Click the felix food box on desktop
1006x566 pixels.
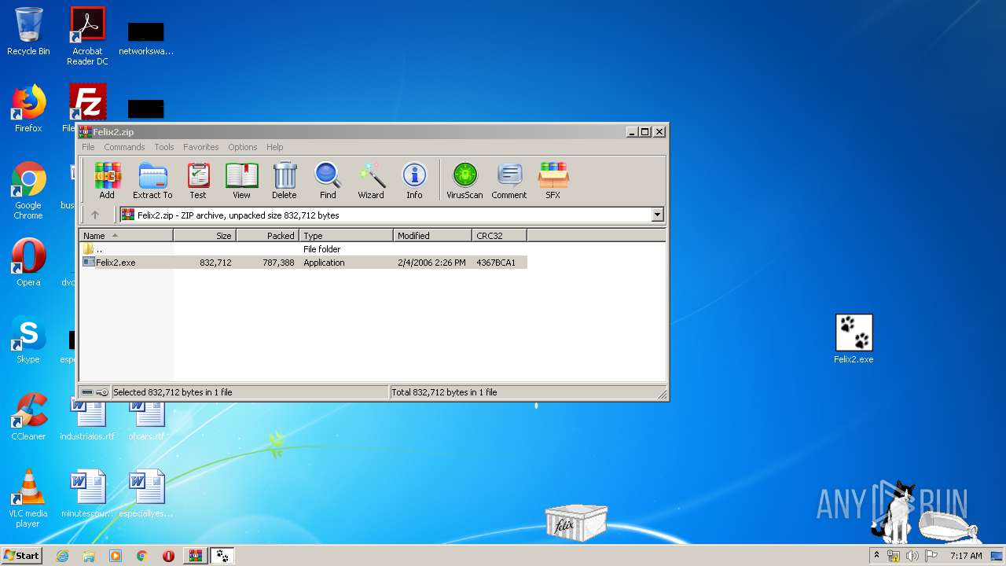click(577, 523)
